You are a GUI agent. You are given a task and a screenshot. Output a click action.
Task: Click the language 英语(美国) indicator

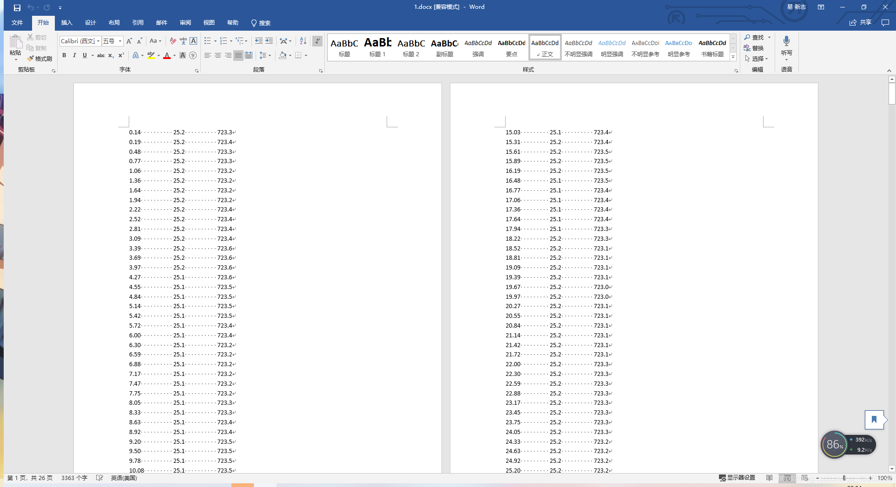[124, 478]
